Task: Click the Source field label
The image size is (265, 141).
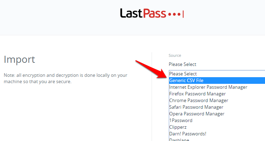Action: pyautogui.click(x=175, y=55)
